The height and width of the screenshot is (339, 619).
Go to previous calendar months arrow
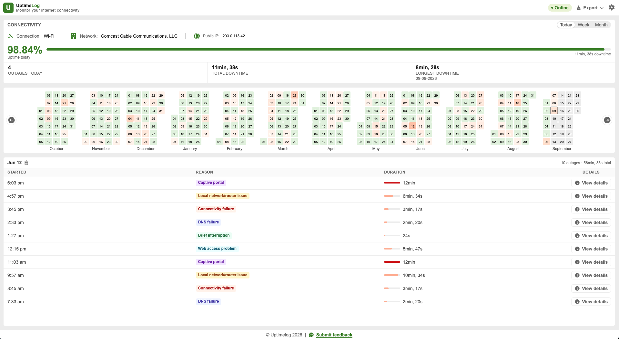point(11,120)
